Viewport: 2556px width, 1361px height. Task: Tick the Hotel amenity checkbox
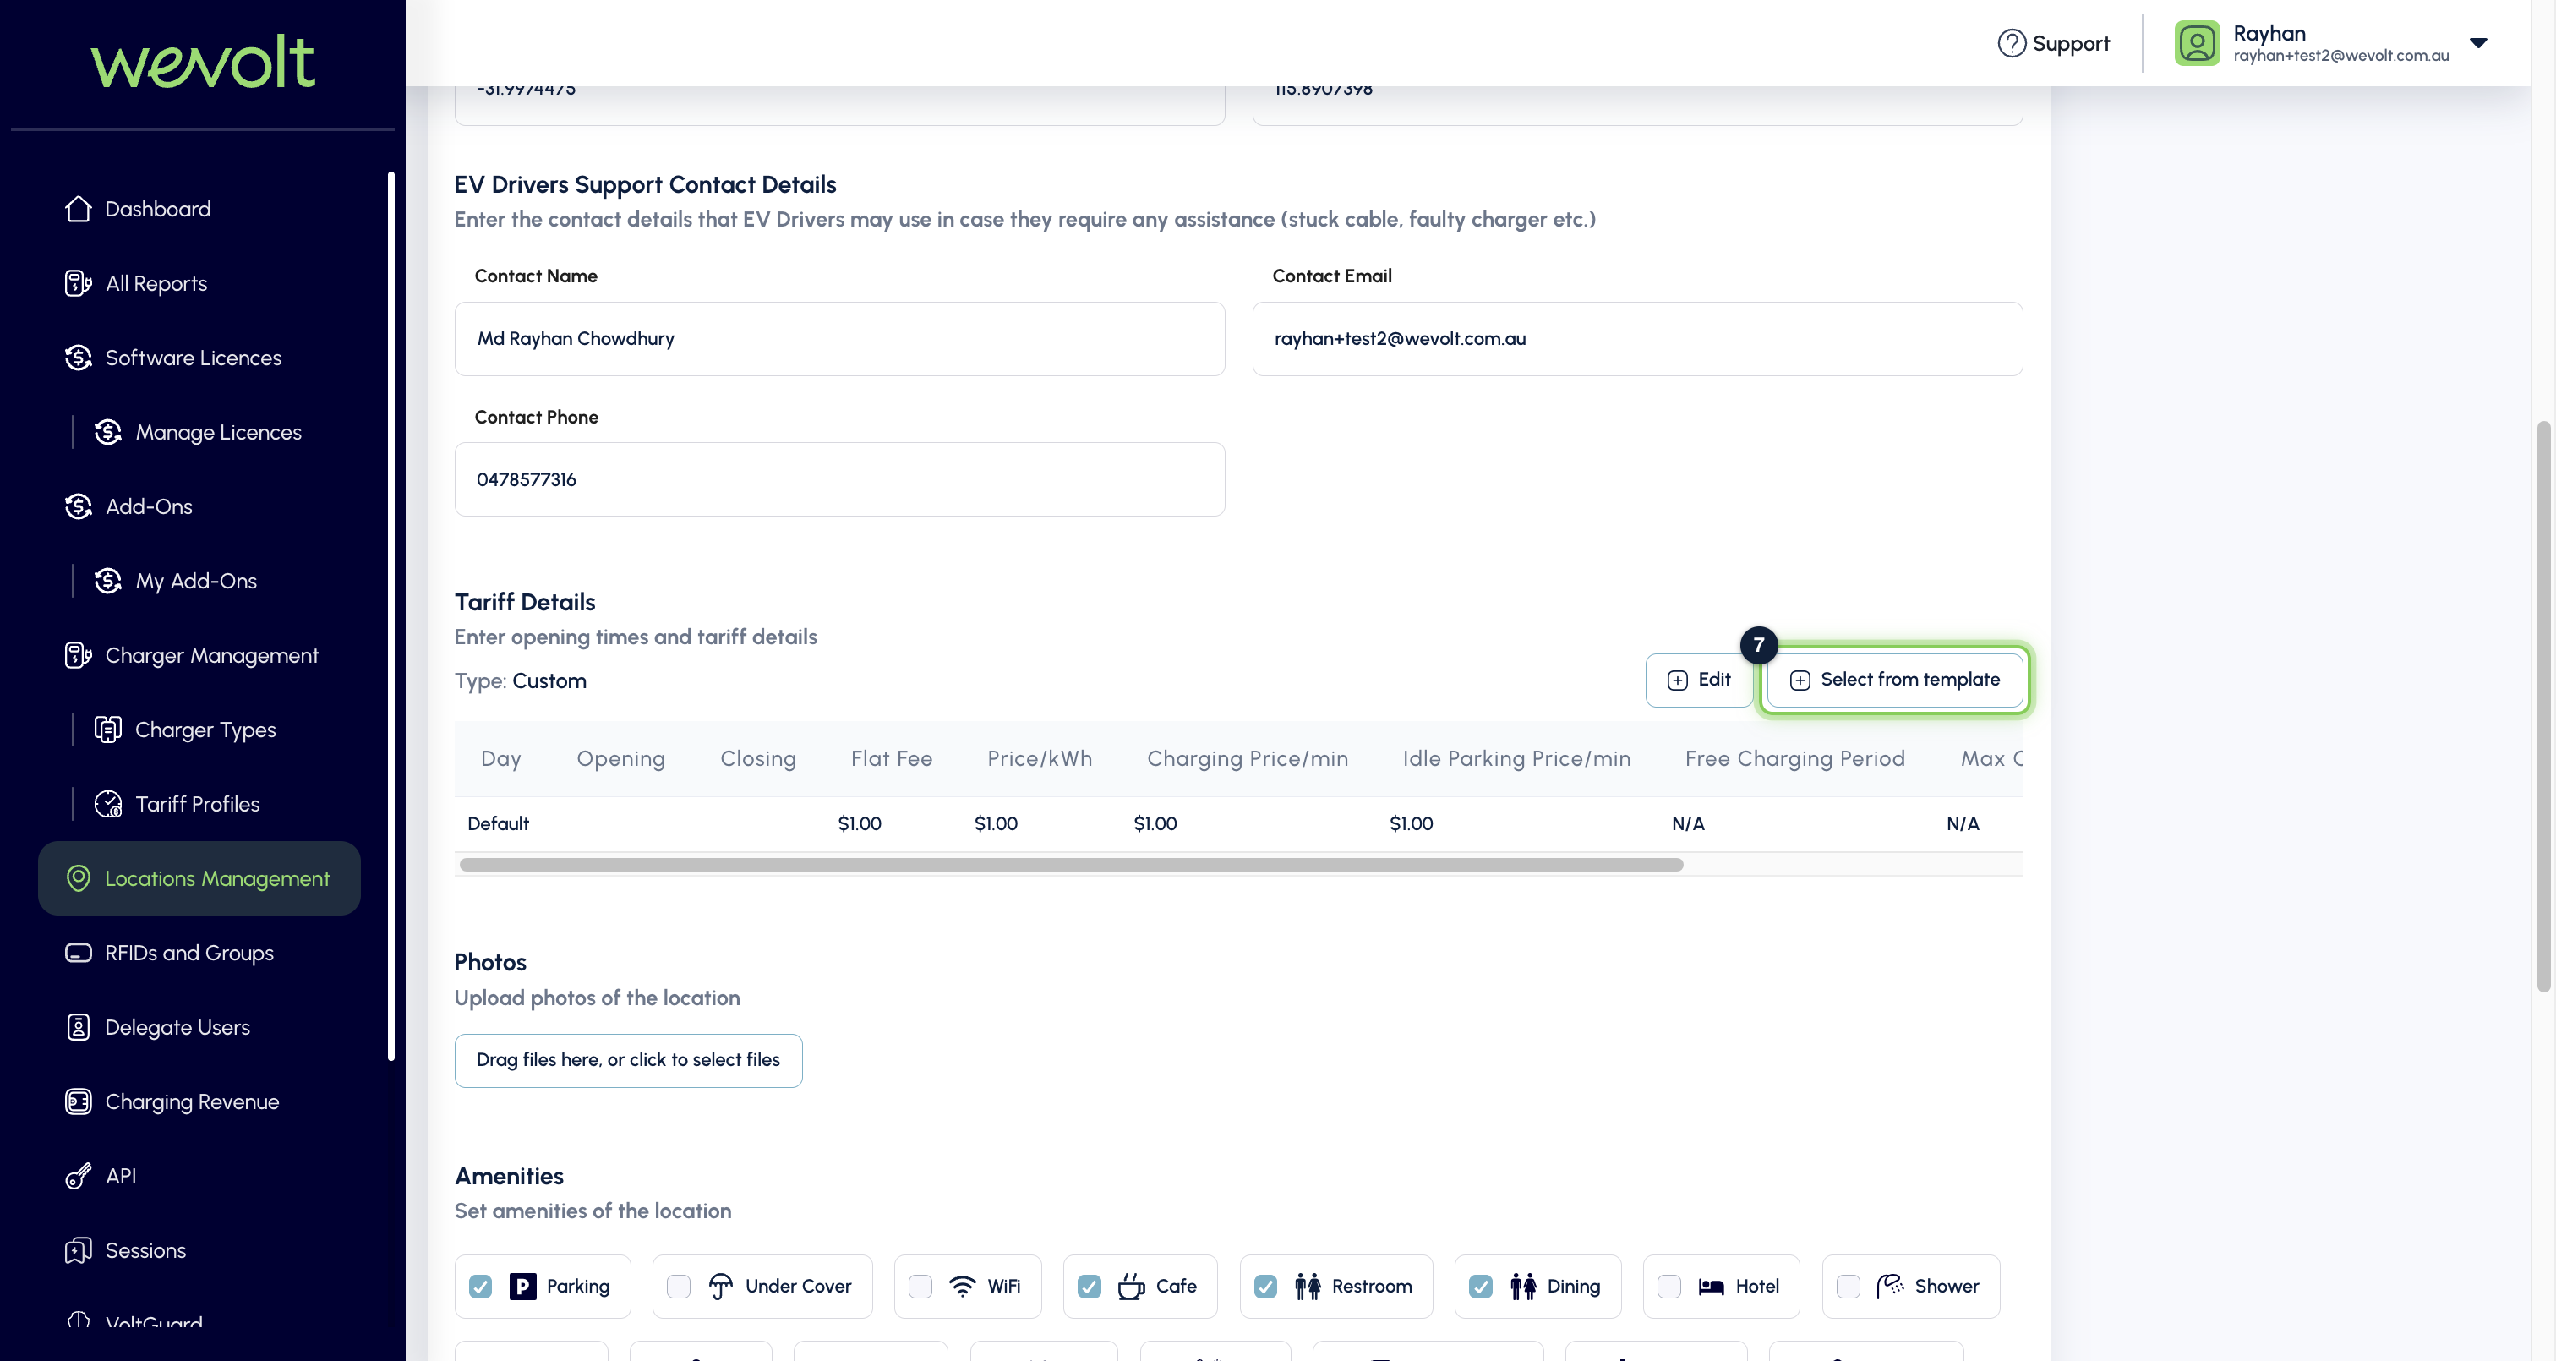pos(1670,1287)
